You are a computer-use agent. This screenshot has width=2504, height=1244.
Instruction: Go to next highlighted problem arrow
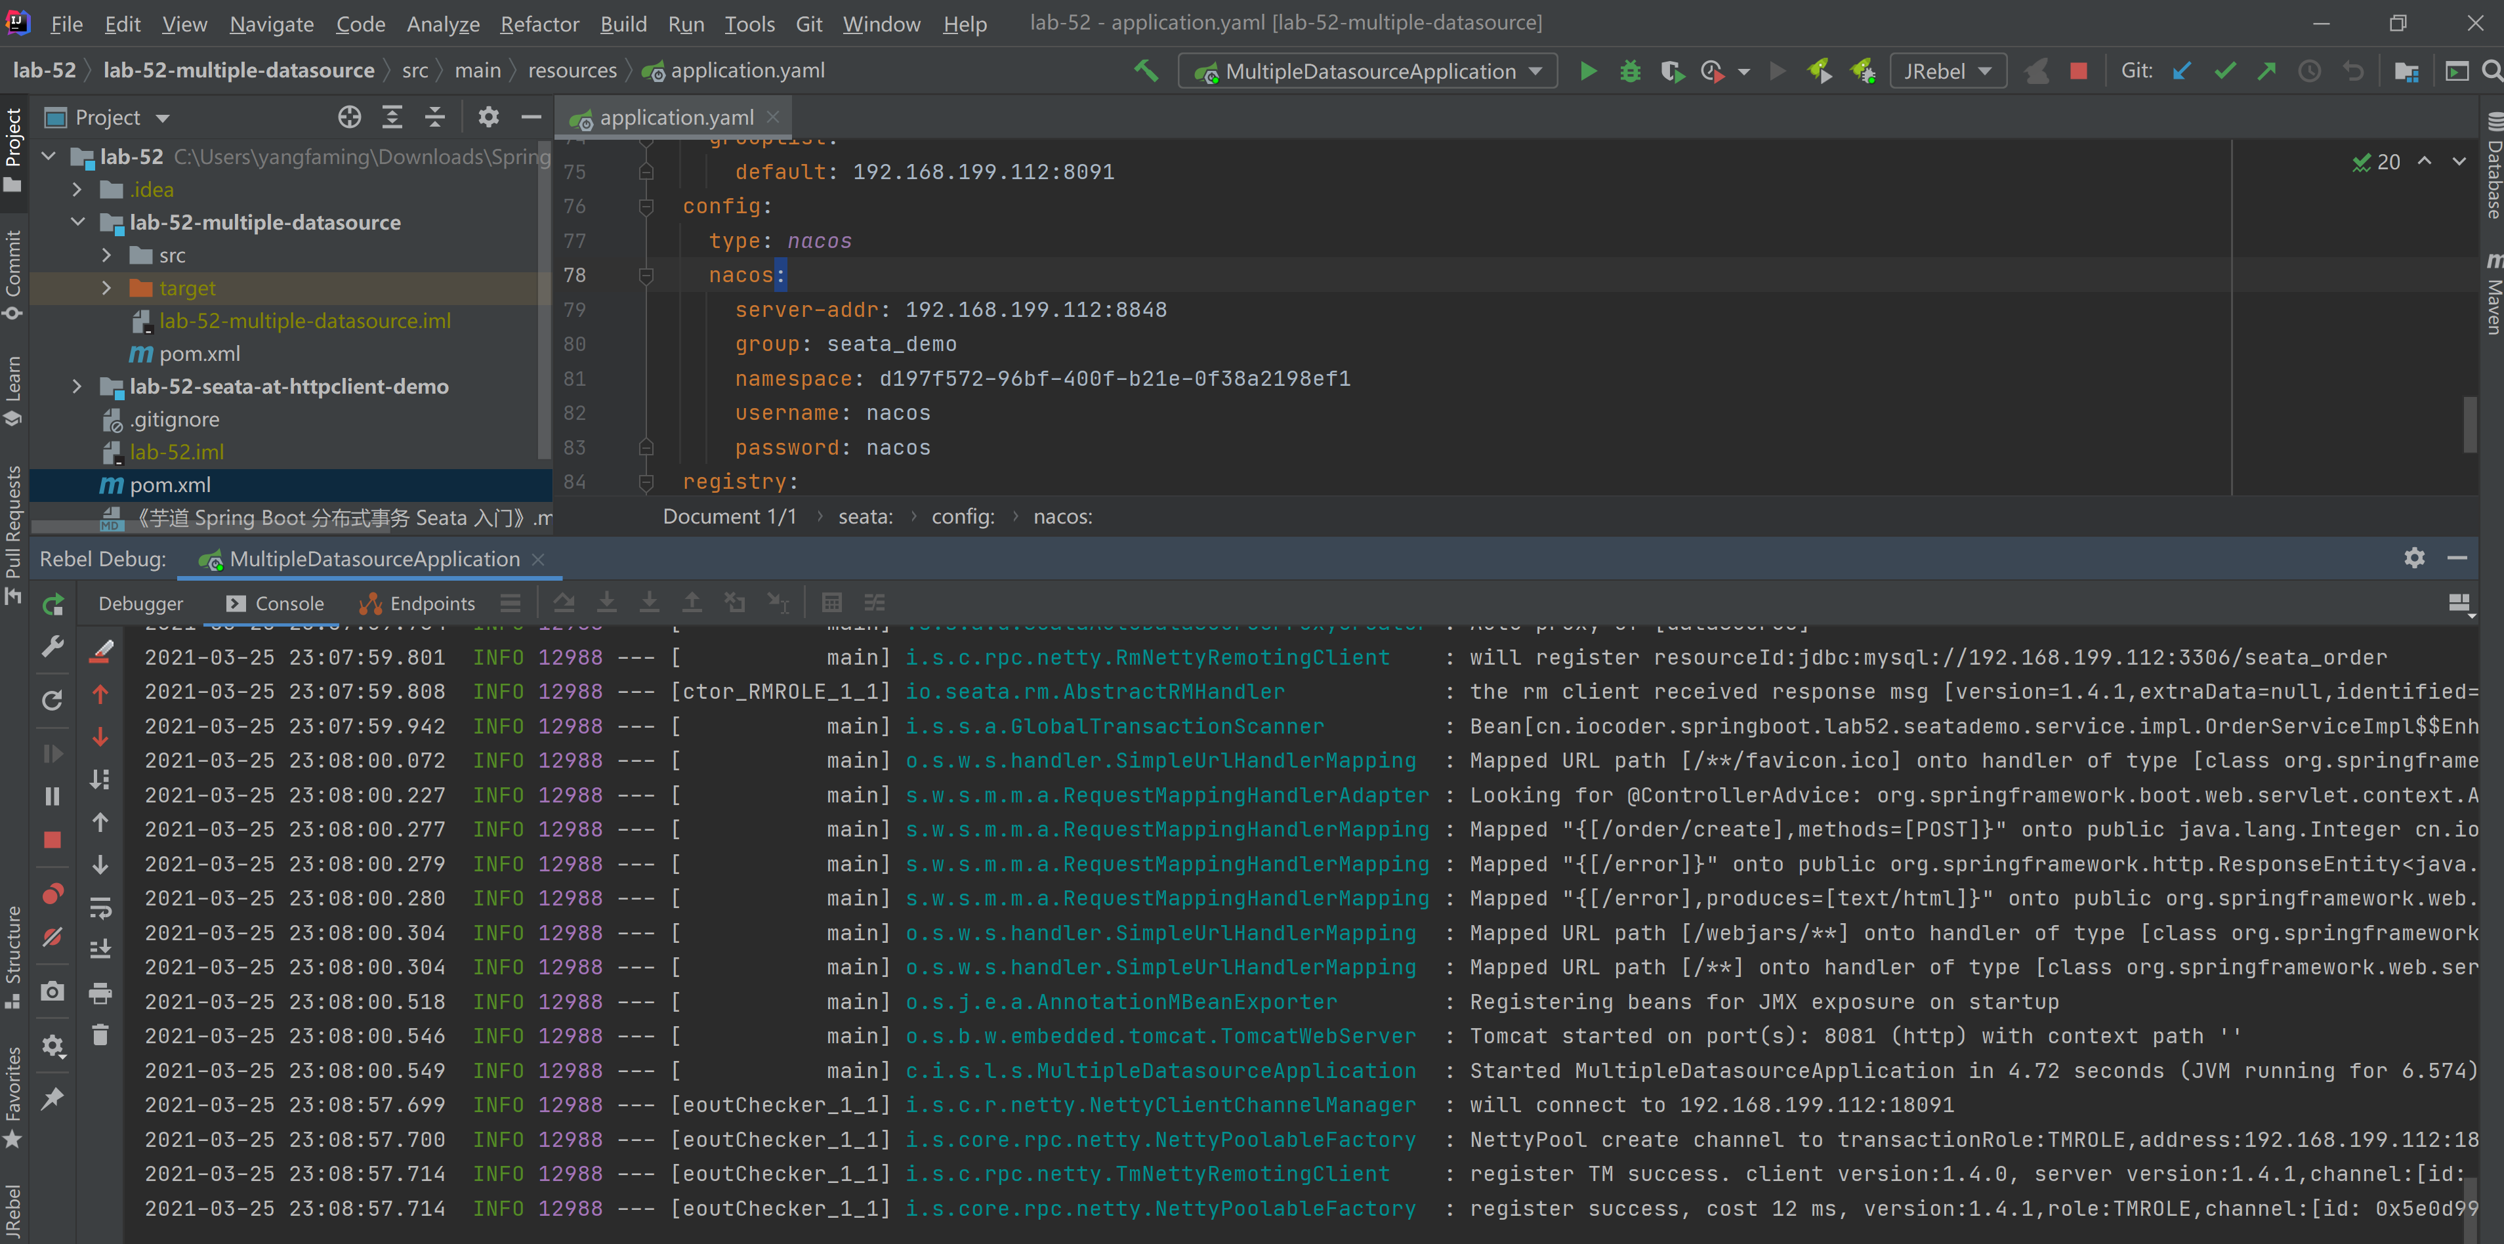[x=2458, y=161]
